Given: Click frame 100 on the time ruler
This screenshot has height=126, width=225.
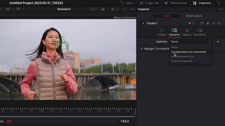Looking at the screenshot, I should [x=42, y=111].
